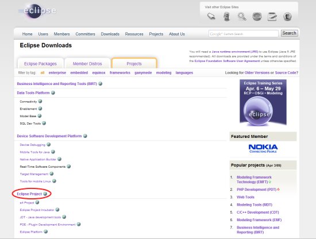Image resolution: width=316 pixels, height=239 pixels.
Task: Click the globe icon next to Enablement
Action: click(40, 109)
